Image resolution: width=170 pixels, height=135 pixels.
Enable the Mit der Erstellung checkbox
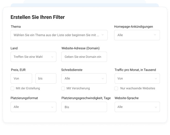12,88
